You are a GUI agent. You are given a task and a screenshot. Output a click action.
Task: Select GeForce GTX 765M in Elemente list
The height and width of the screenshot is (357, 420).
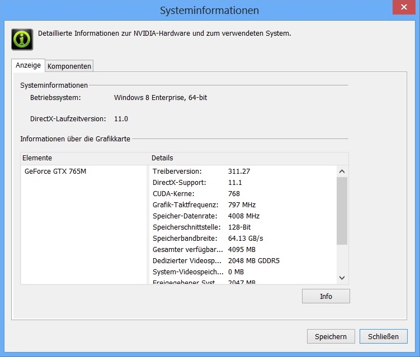(x=55, y=172)
